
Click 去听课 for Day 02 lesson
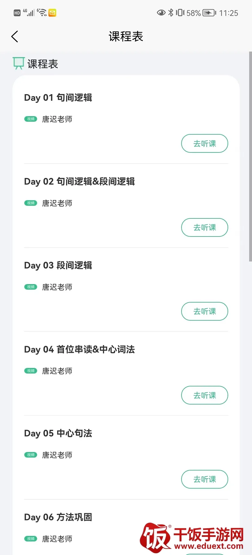[205, 227]
